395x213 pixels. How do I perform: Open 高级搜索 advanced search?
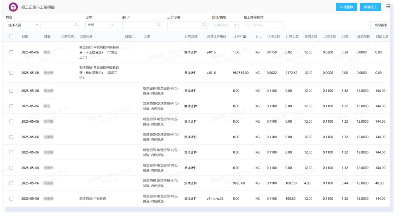(381, 25)
